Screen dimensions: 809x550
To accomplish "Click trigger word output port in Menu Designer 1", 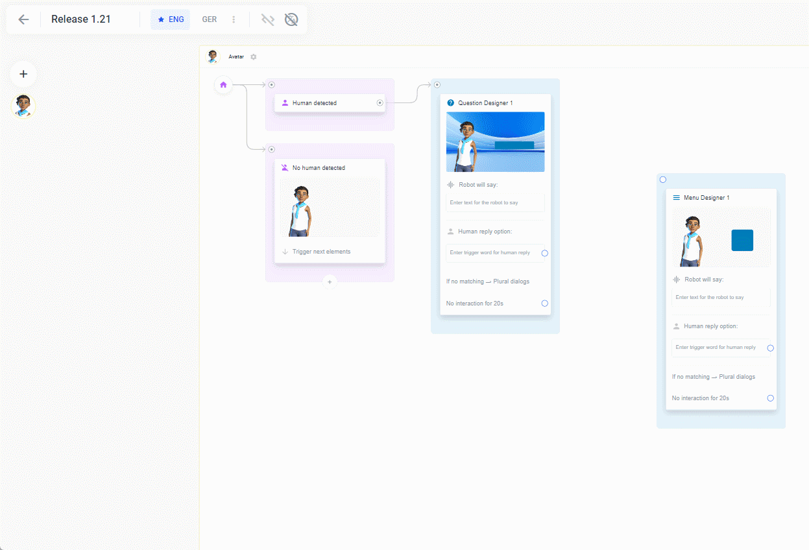I will point(771,348).
